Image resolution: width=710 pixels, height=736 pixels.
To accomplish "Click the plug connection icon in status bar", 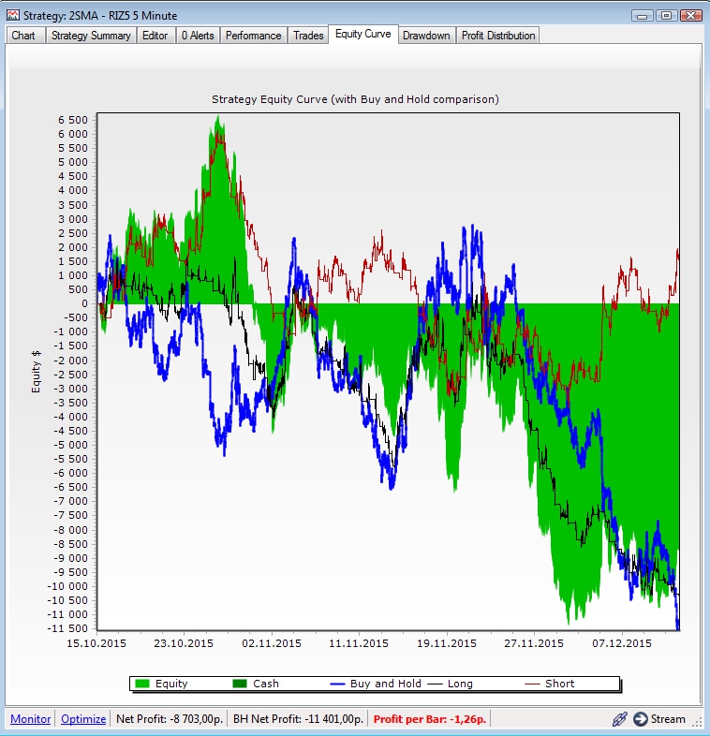I will point(620,718).
